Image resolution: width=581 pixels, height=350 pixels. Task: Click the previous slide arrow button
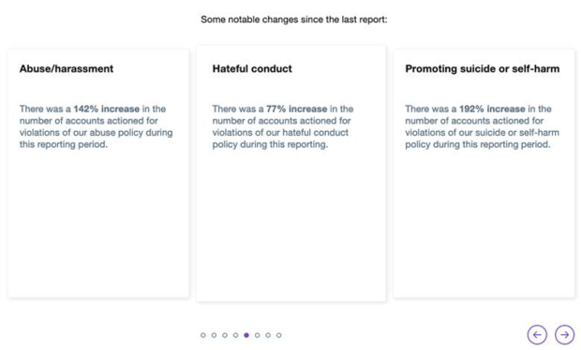pyautogui.click(x=537, y=334)
